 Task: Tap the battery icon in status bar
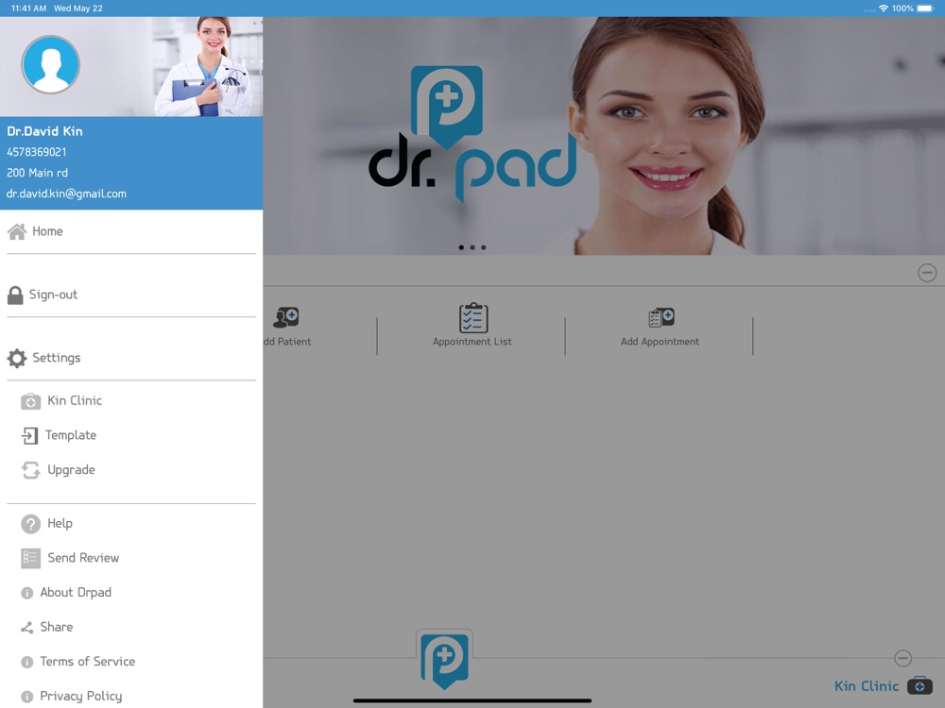(926, 8)
